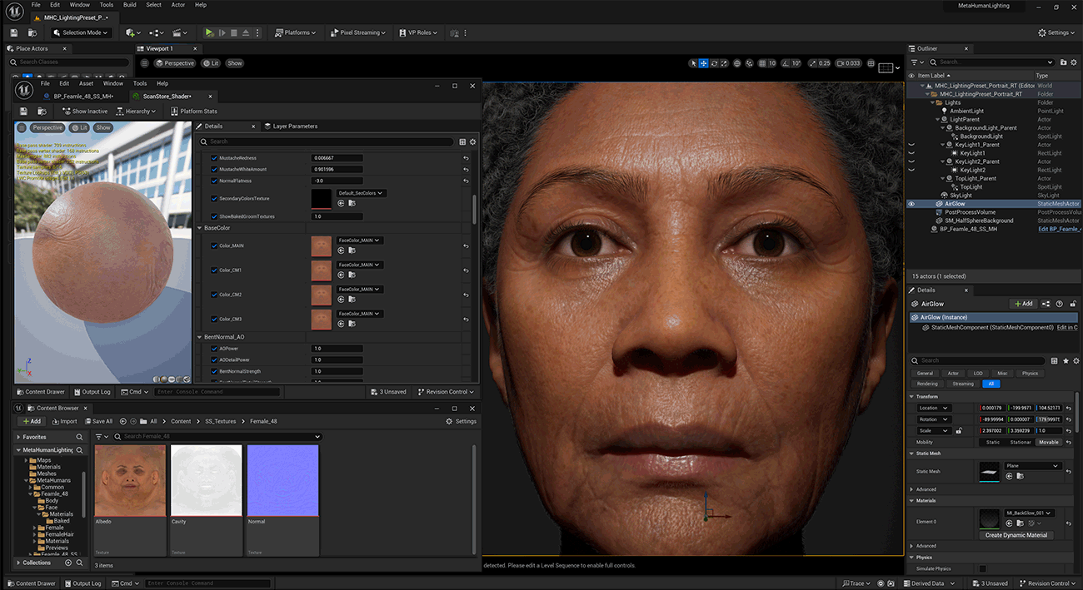The image size is (1083, 590).
Task: Click Save All in Content Browser
Action: point(98,421)
